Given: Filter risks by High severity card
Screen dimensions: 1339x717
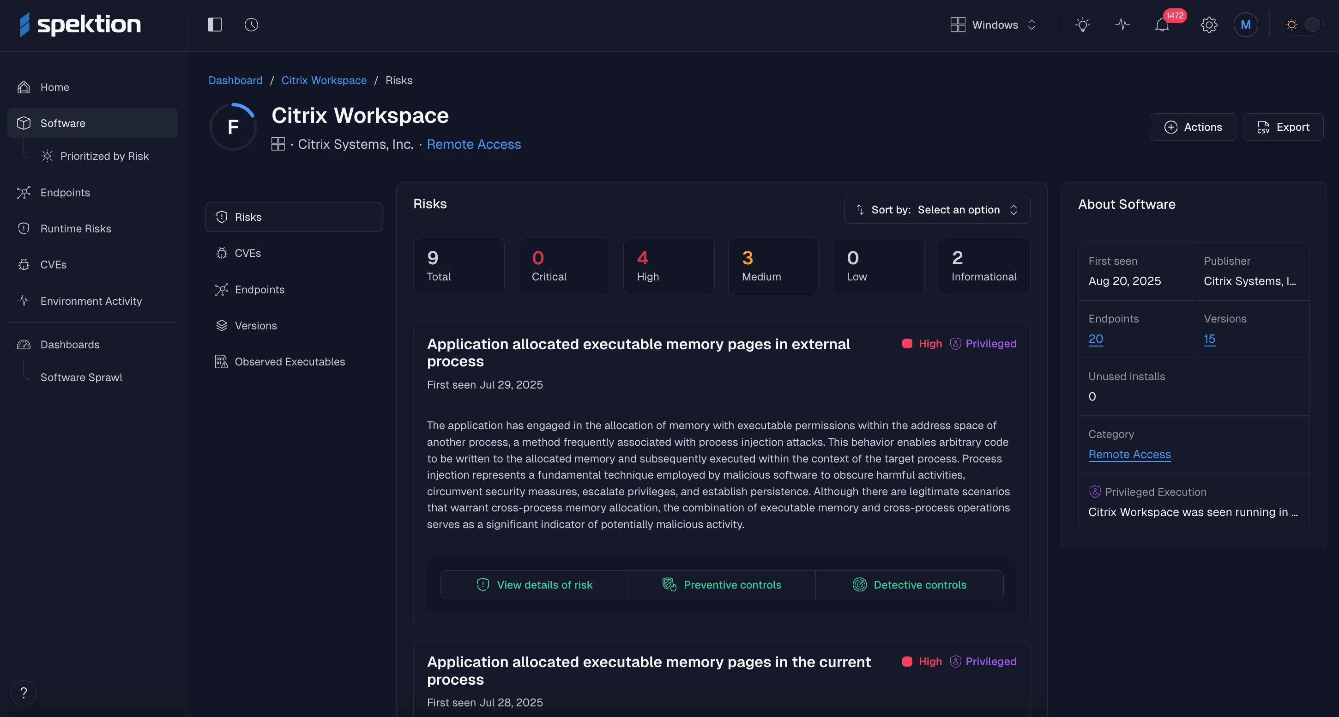Looking at the screenshot, I should click(668, 266).
